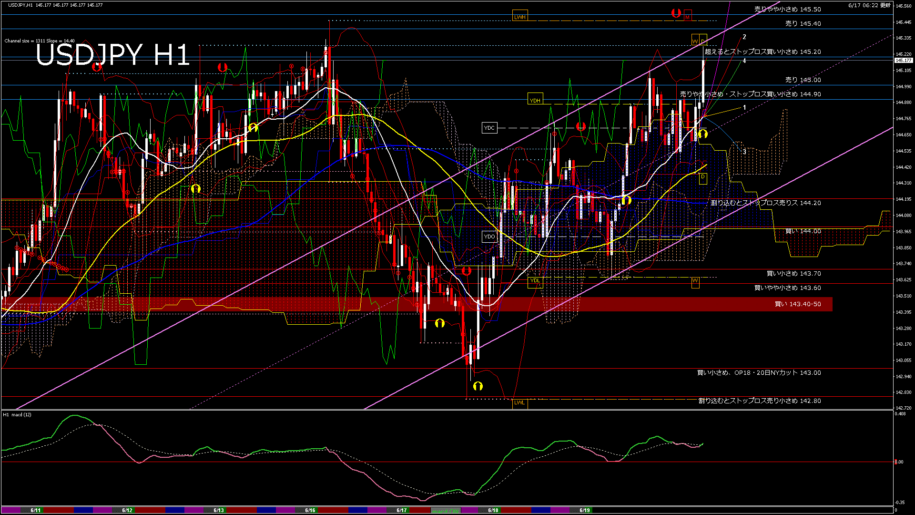Click the LWH last-week-high label box

click(x=519, y=17)
